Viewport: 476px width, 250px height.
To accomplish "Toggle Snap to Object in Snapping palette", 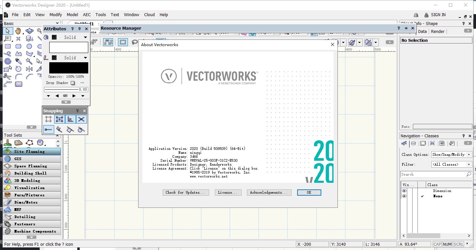I will coord(59,119).
